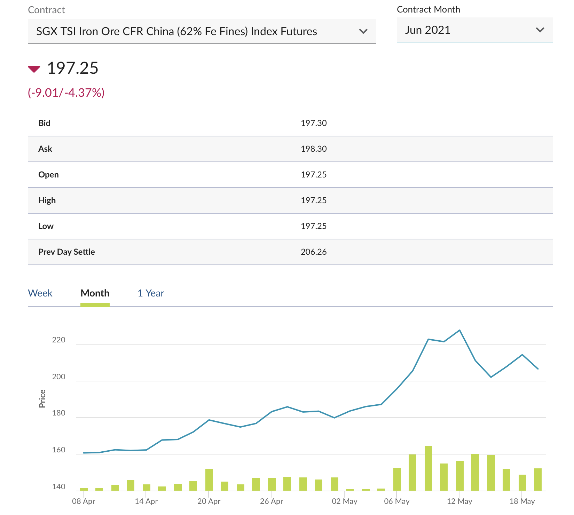This screenshot has width=574, height=515.
Task: Click the price line peak near 12 May
Action: pos(460,330)
